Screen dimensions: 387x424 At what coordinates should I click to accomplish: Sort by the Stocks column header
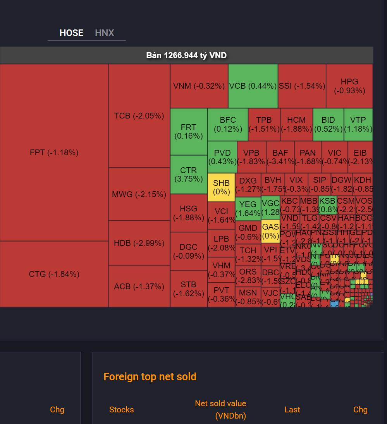(121, 410)
